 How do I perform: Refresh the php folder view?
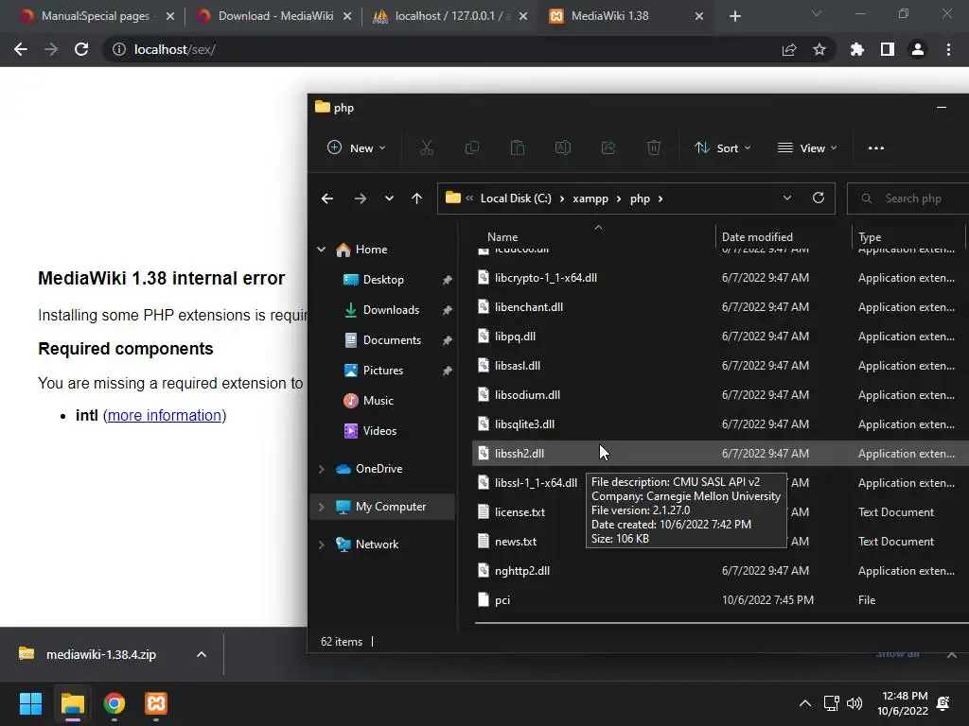819,199
